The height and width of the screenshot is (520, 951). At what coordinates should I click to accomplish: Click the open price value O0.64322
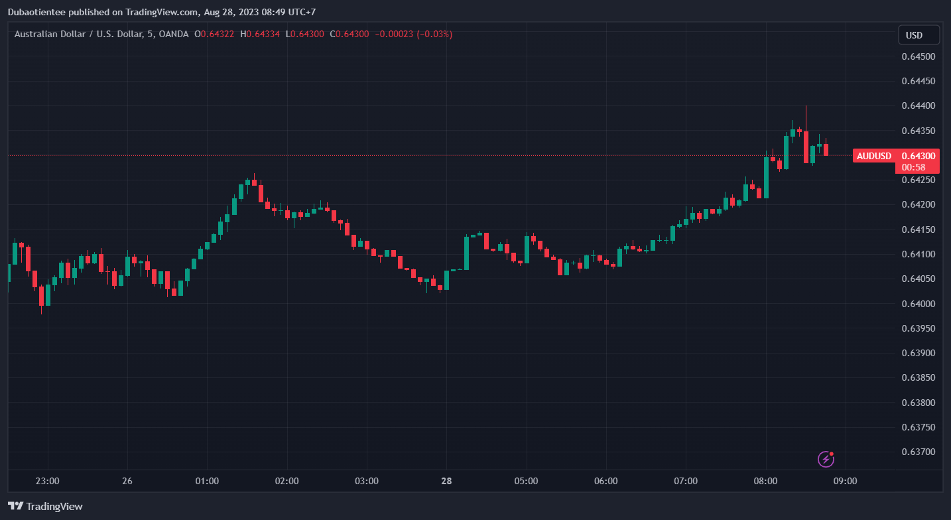[x=214, y=34]
